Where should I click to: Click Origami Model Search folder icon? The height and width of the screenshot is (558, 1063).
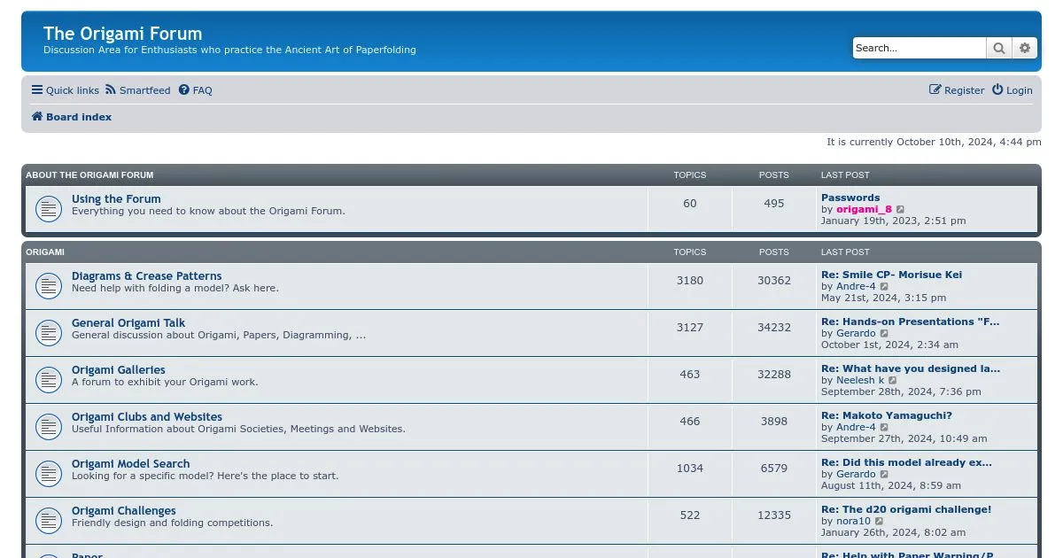coord(48,474)
